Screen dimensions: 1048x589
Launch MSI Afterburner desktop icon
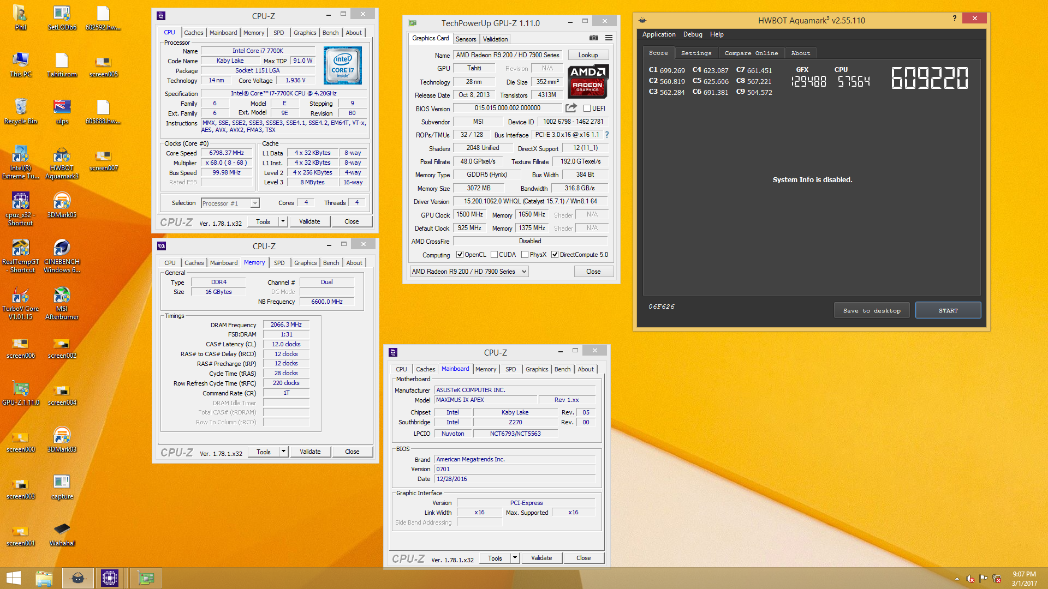tap(62, 303)
